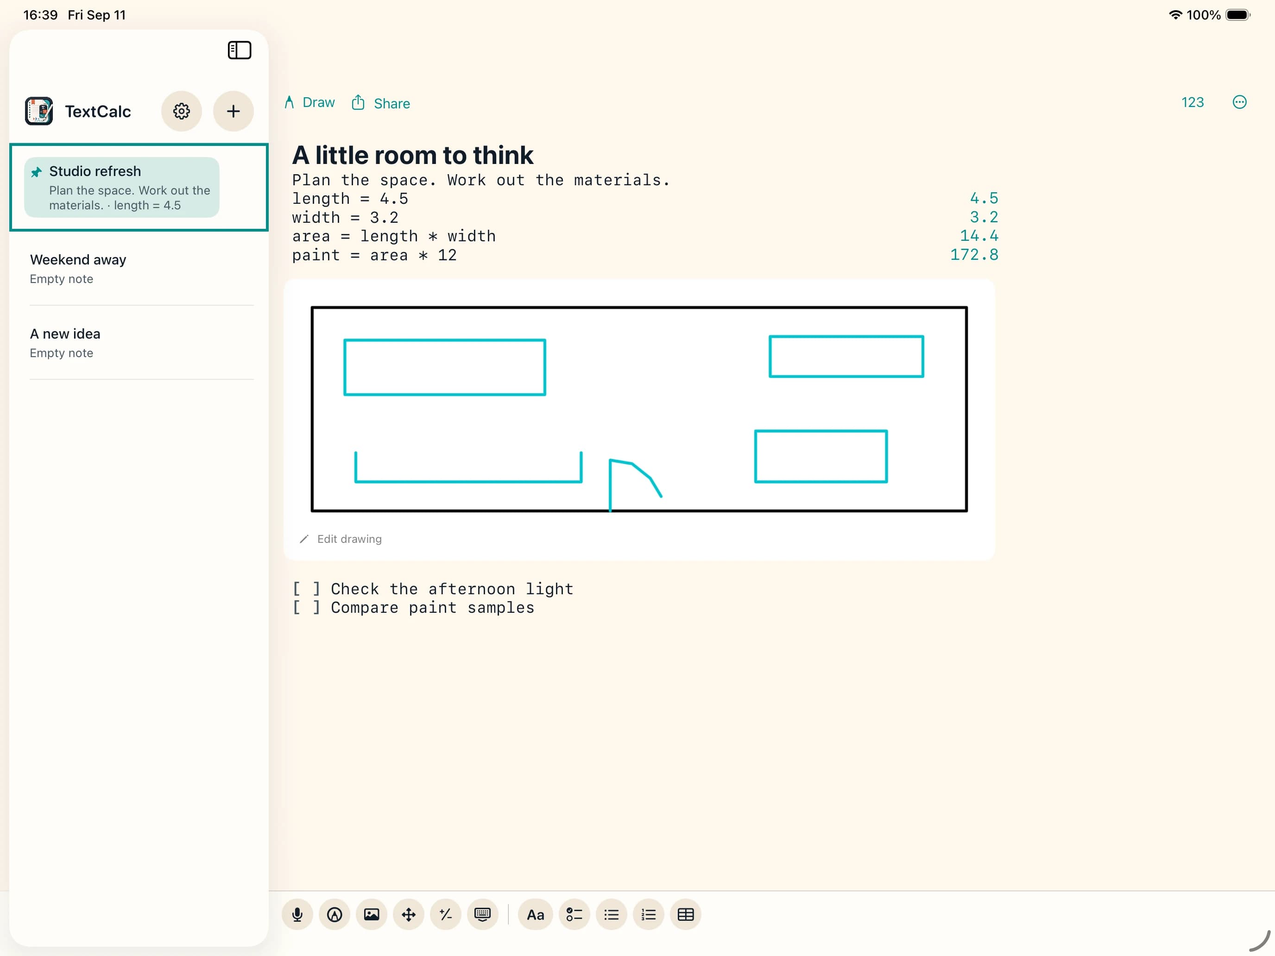Insert a bulleted list
1275x956 pixels.
point(611,914)
